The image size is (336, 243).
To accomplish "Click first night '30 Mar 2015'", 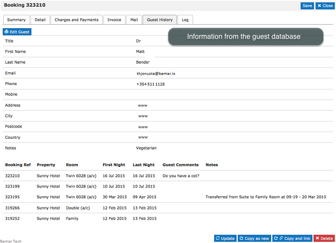I will (x=115, y=197).
